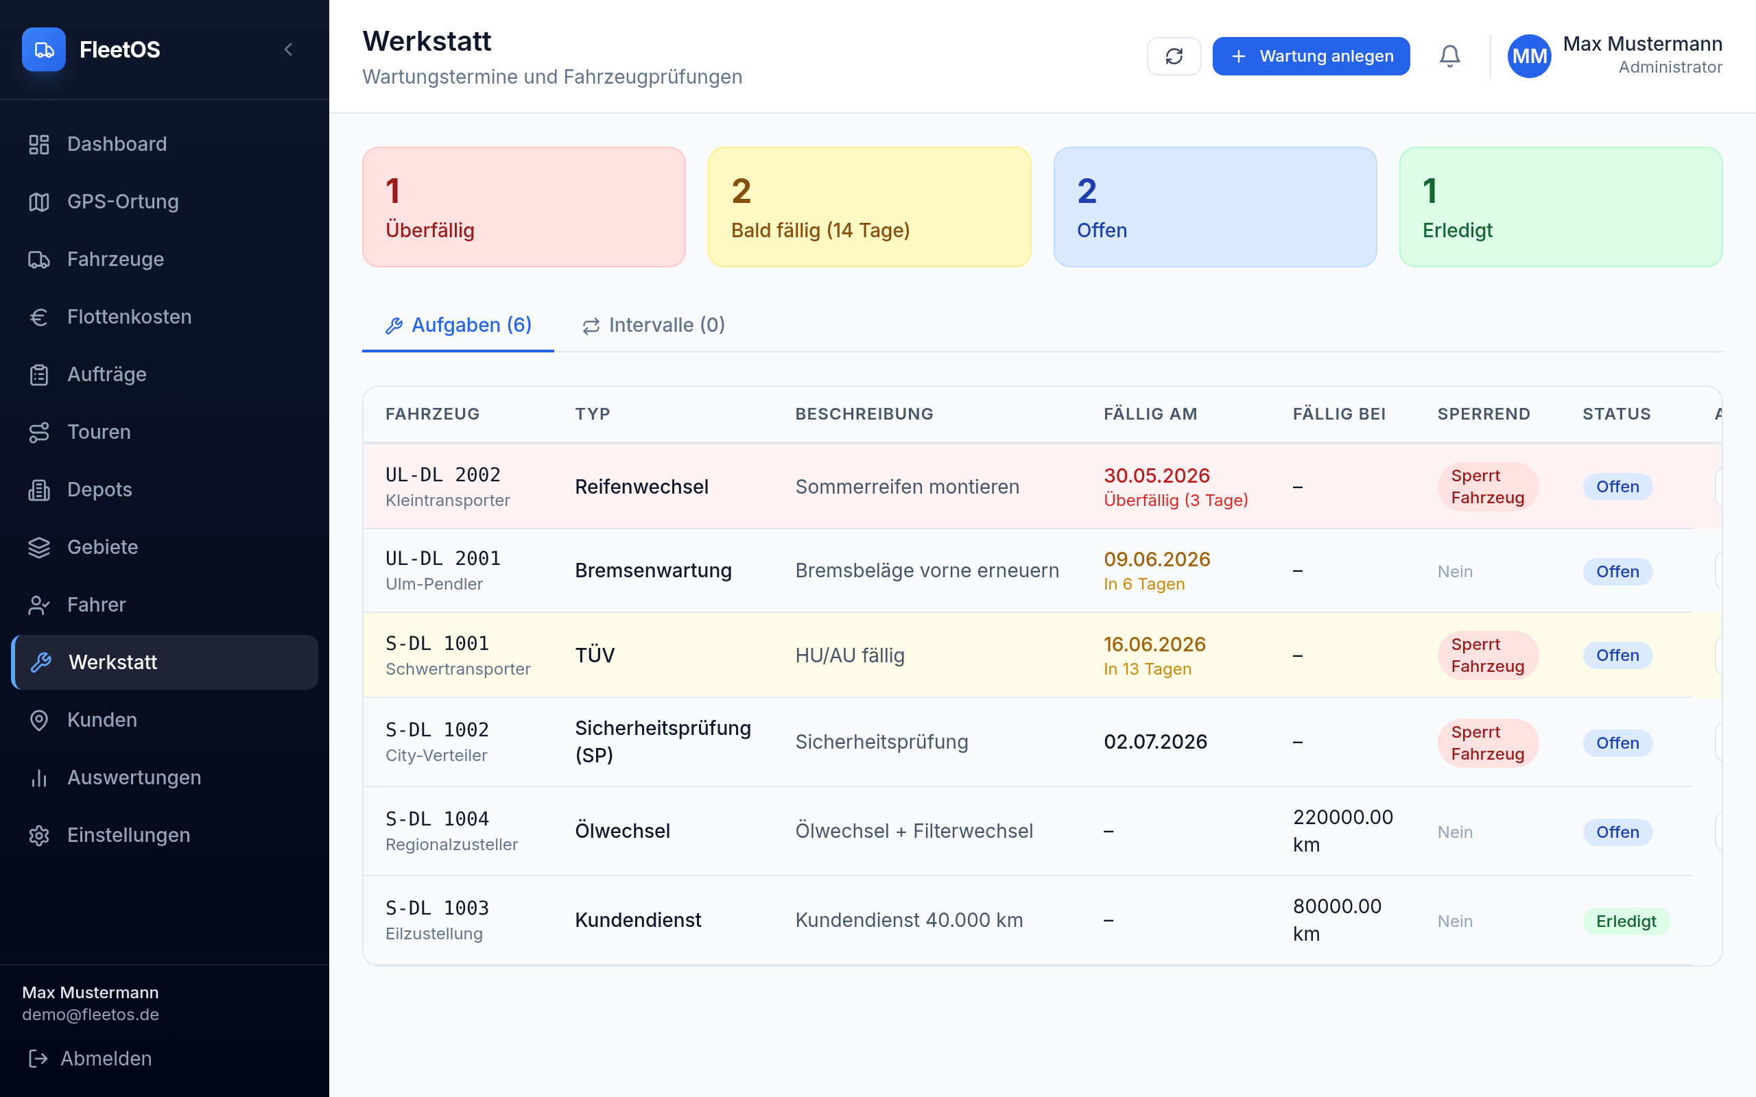
Task: Click Sperrt Fahrzeug badge in TÜV row
Action: click(x=1488, y=655)
